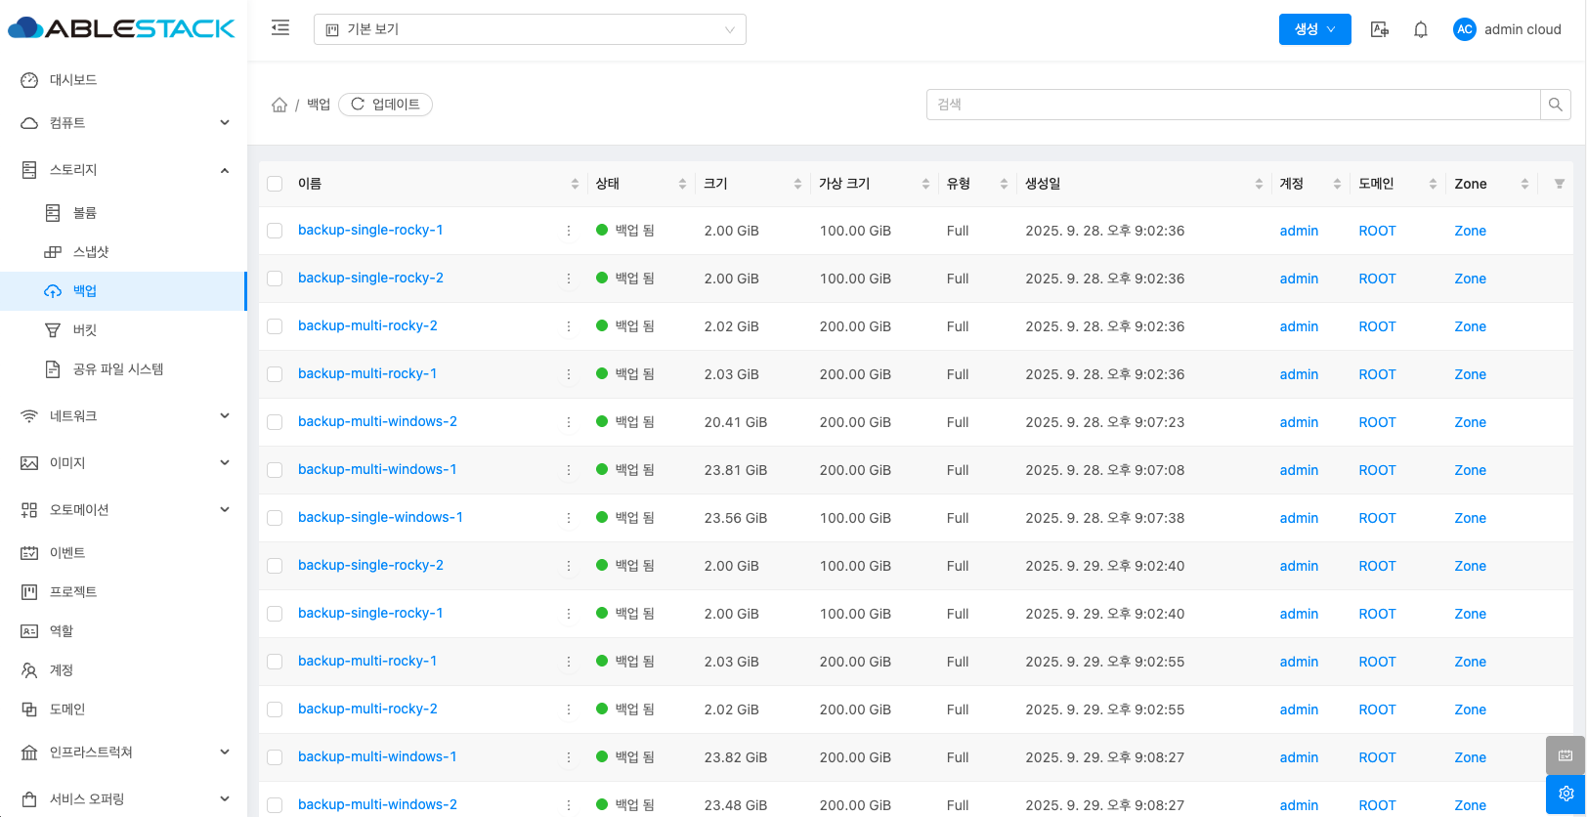This screenshot has height=817, width=1587.
Task: Open the settings gear floating button
Action: [1566, 794]
